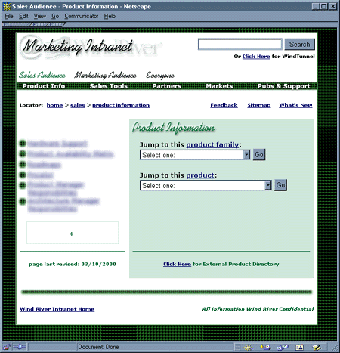Open the Address Book component bar icon
The width and height of the screenshot is (340, 353).
[299, 347]
